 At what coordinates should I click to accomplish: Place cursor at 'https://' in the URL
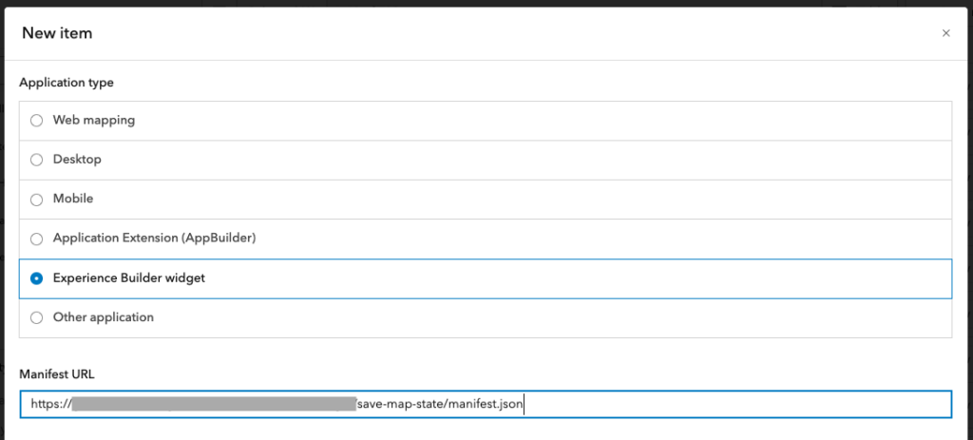tap(51, 405)
